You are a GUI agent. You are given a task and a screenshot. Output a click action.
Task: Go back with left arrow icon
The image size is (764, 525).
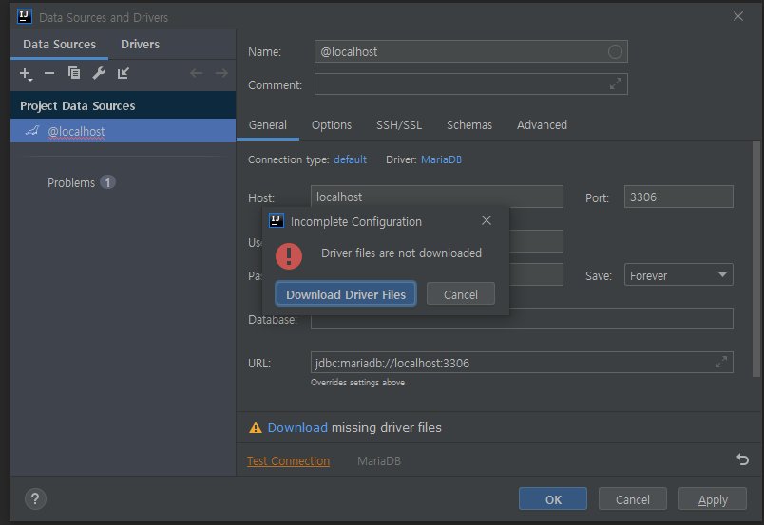[197, 73]
